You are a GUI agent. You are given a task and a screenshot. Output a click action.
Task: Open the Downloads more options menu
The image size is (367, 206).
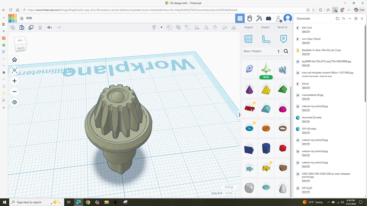pos(349,18)
